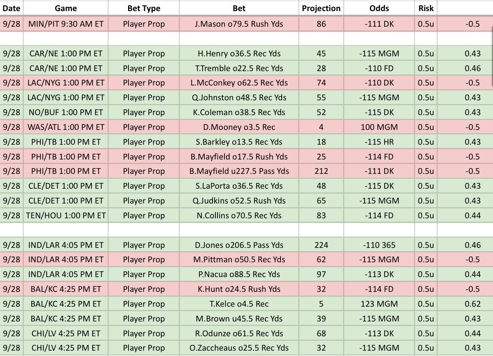Click the Bet Type column header
The image size is (493, 356).
pyautogui.click(x=144, y=8)
